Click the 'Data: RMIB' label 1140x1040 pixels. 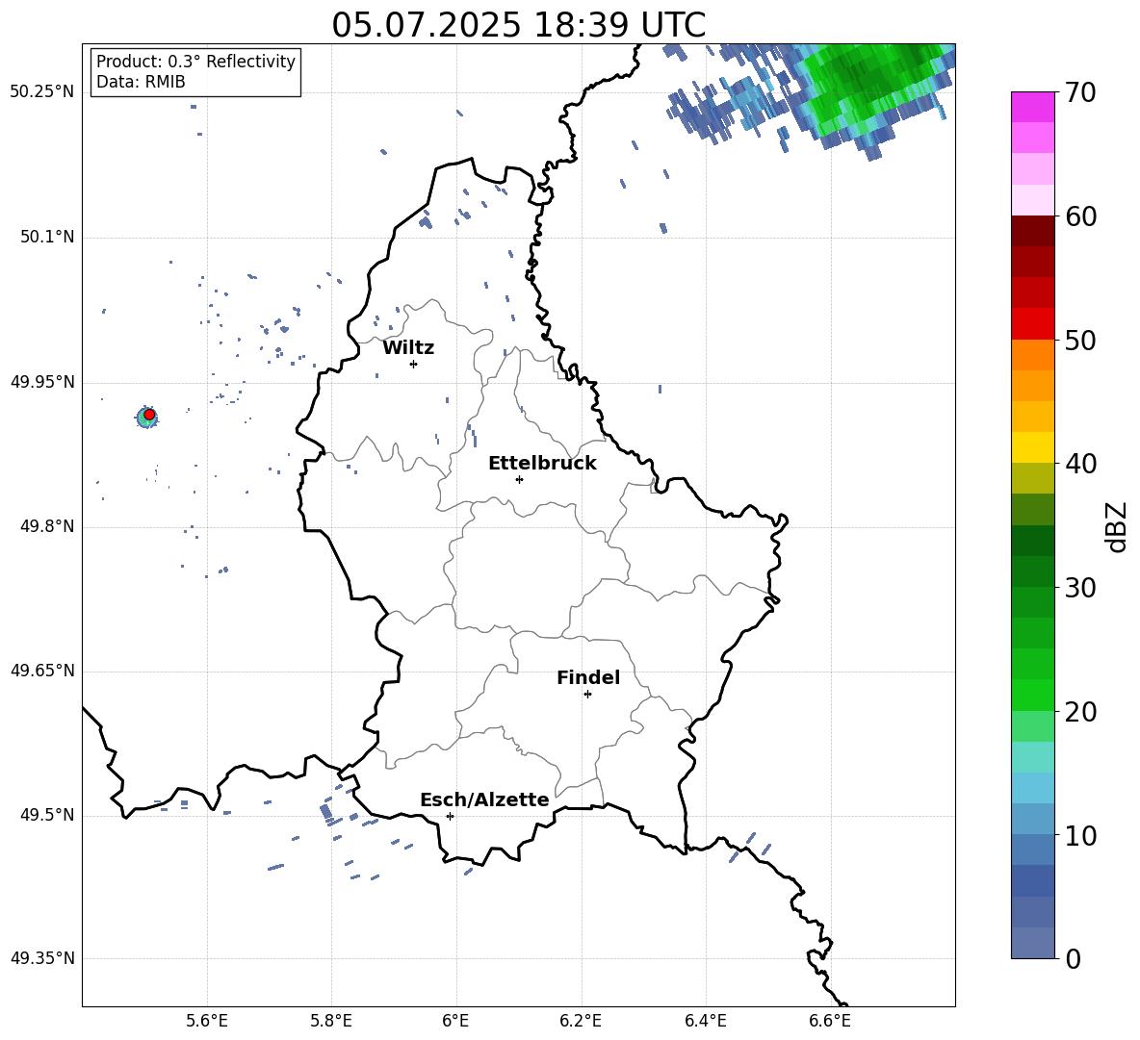click(141, 82)
